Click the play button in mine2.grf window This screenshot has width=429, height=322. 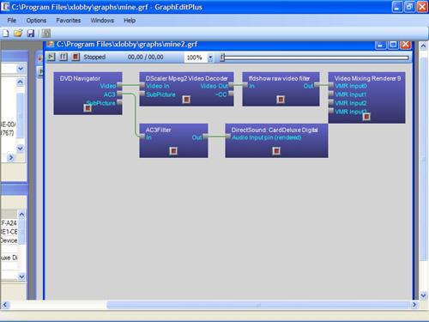pos(51,57)
